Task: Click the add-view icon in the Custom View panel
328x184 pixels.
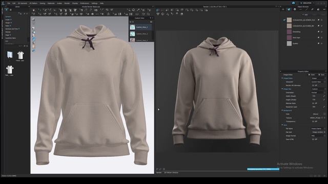Action: point(131,22)
